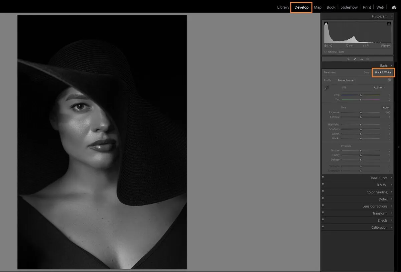401x272 pixels.
Task: Toggle the Transform panel switch
Action: point(323,212)
